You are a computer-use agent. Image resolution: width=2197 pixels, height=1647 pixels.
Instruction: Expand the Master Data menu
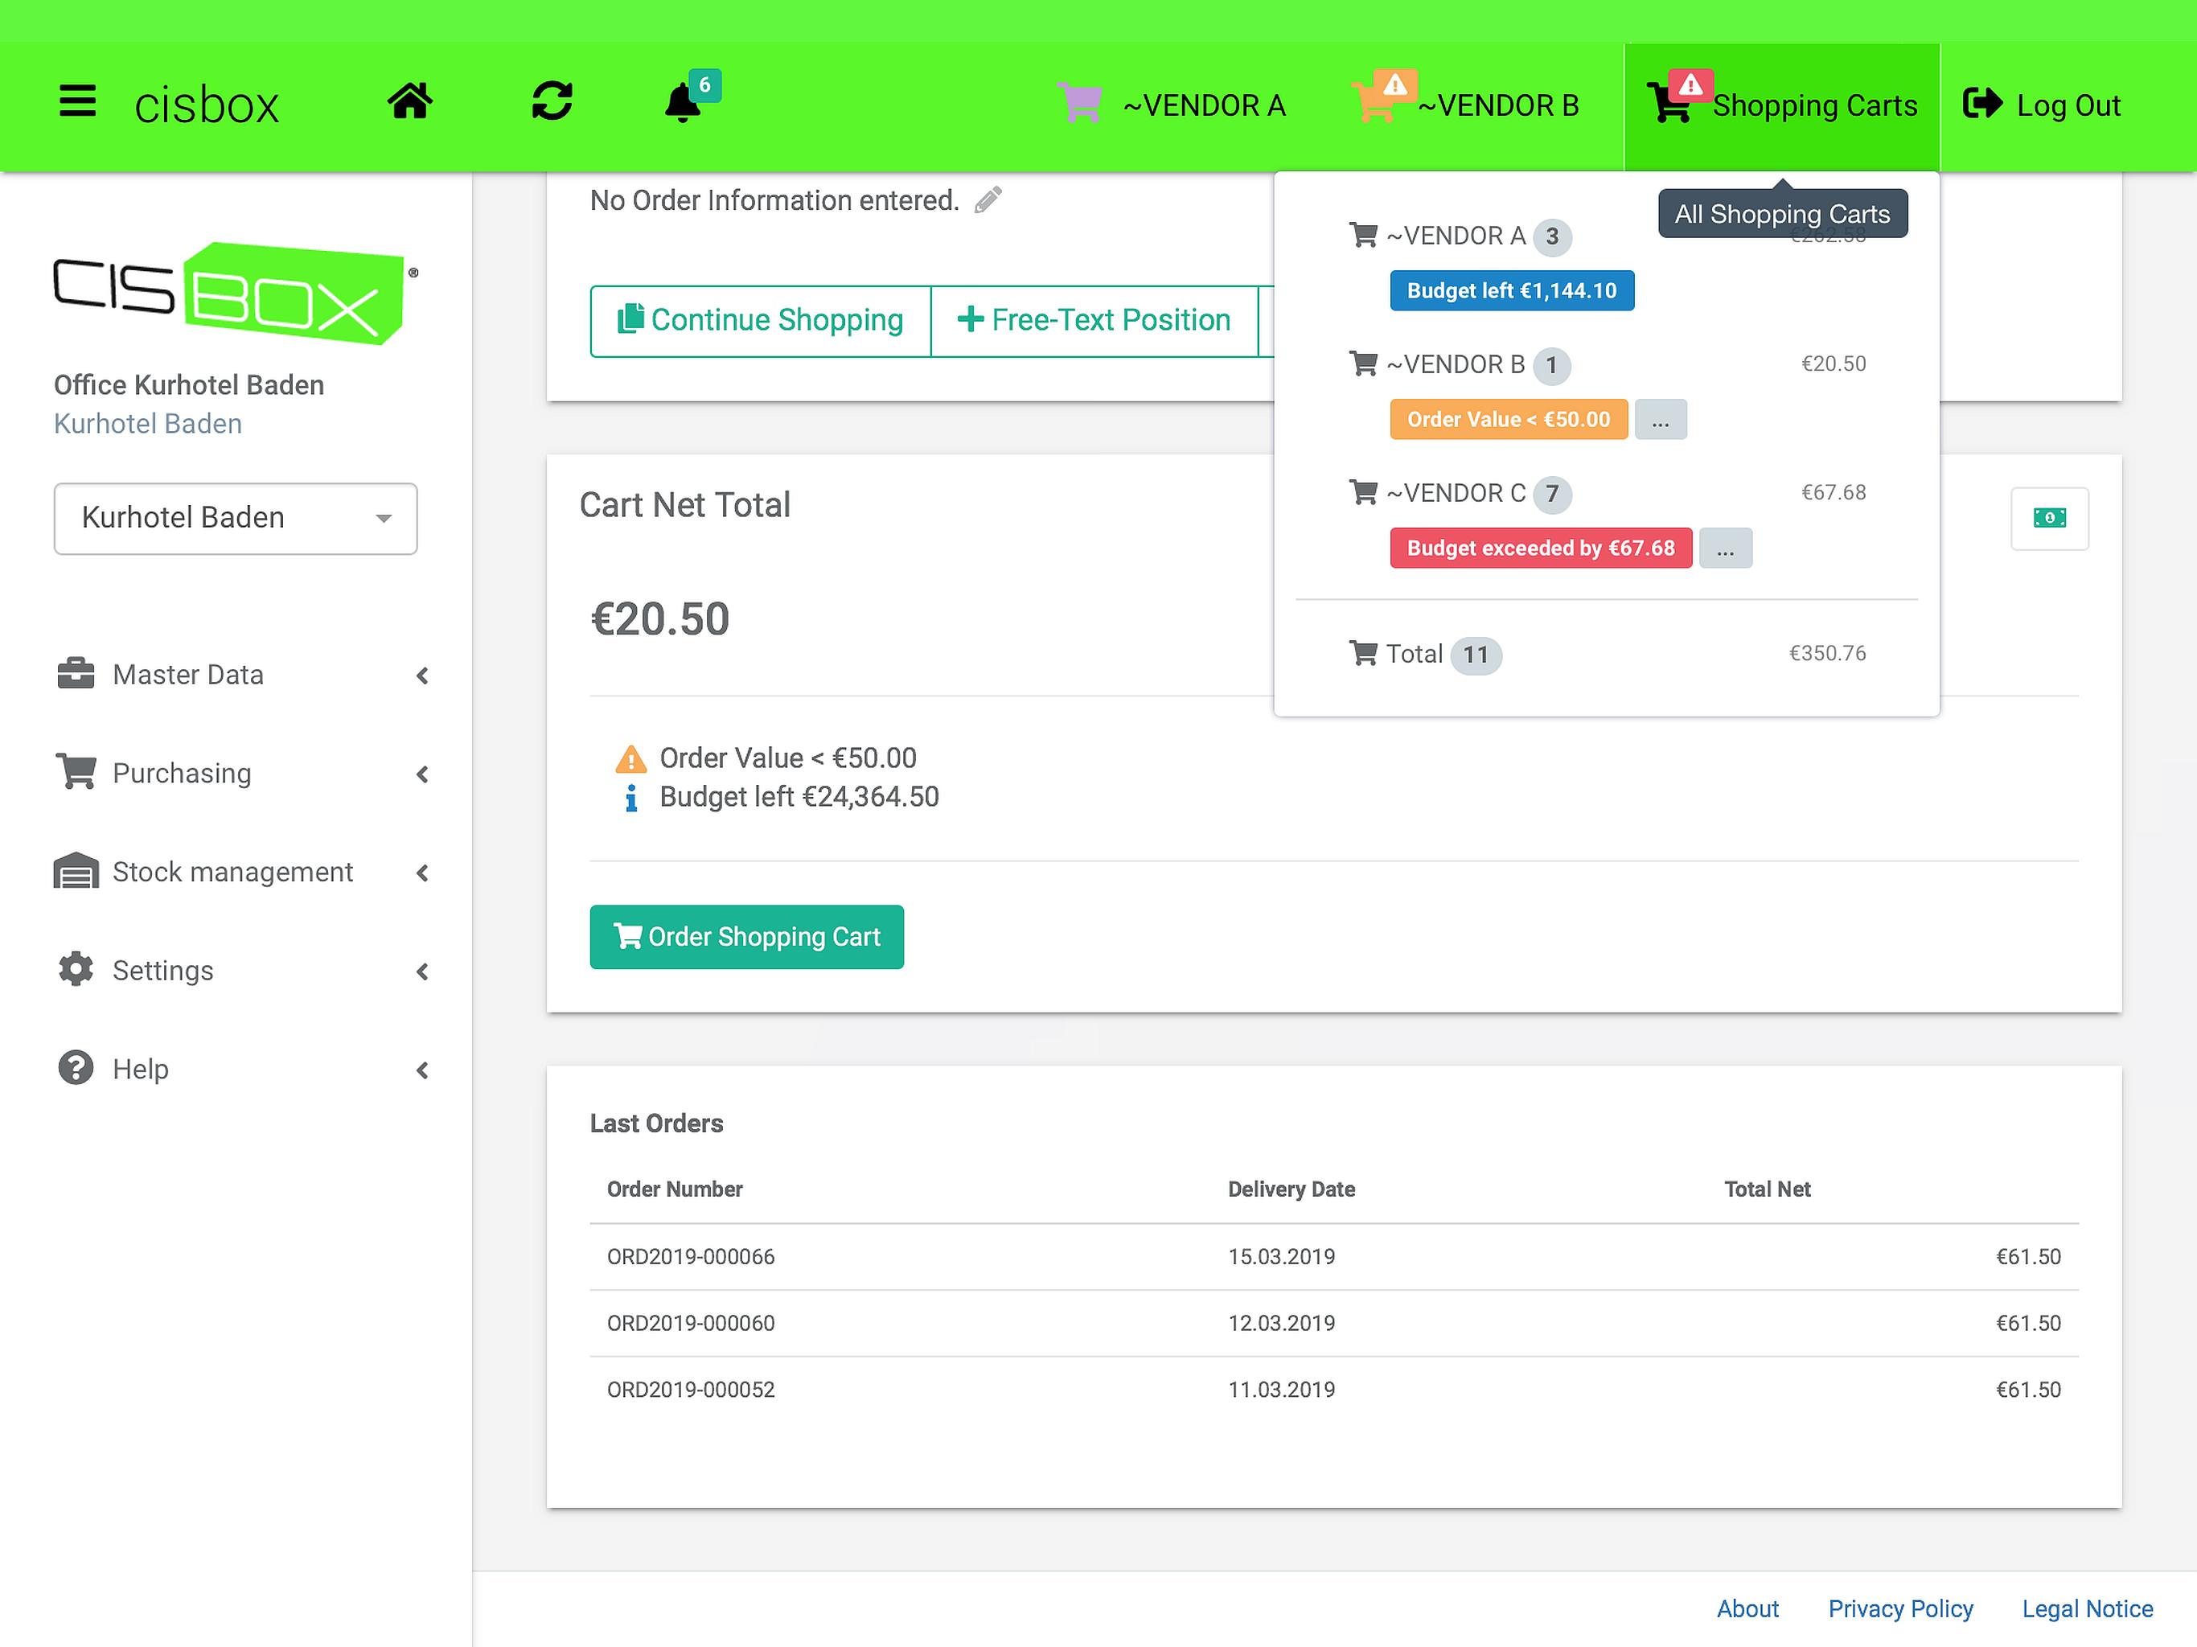click(244, 675)
